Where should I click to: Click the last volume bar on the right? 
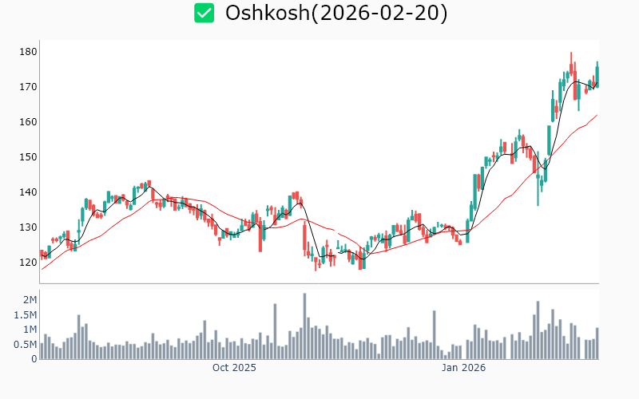pos(597,343)
